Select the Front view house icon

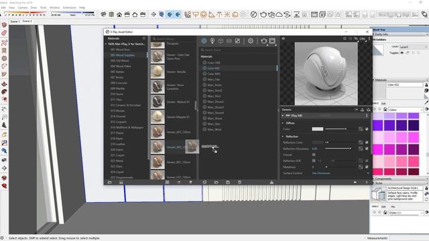coord(119,15)
